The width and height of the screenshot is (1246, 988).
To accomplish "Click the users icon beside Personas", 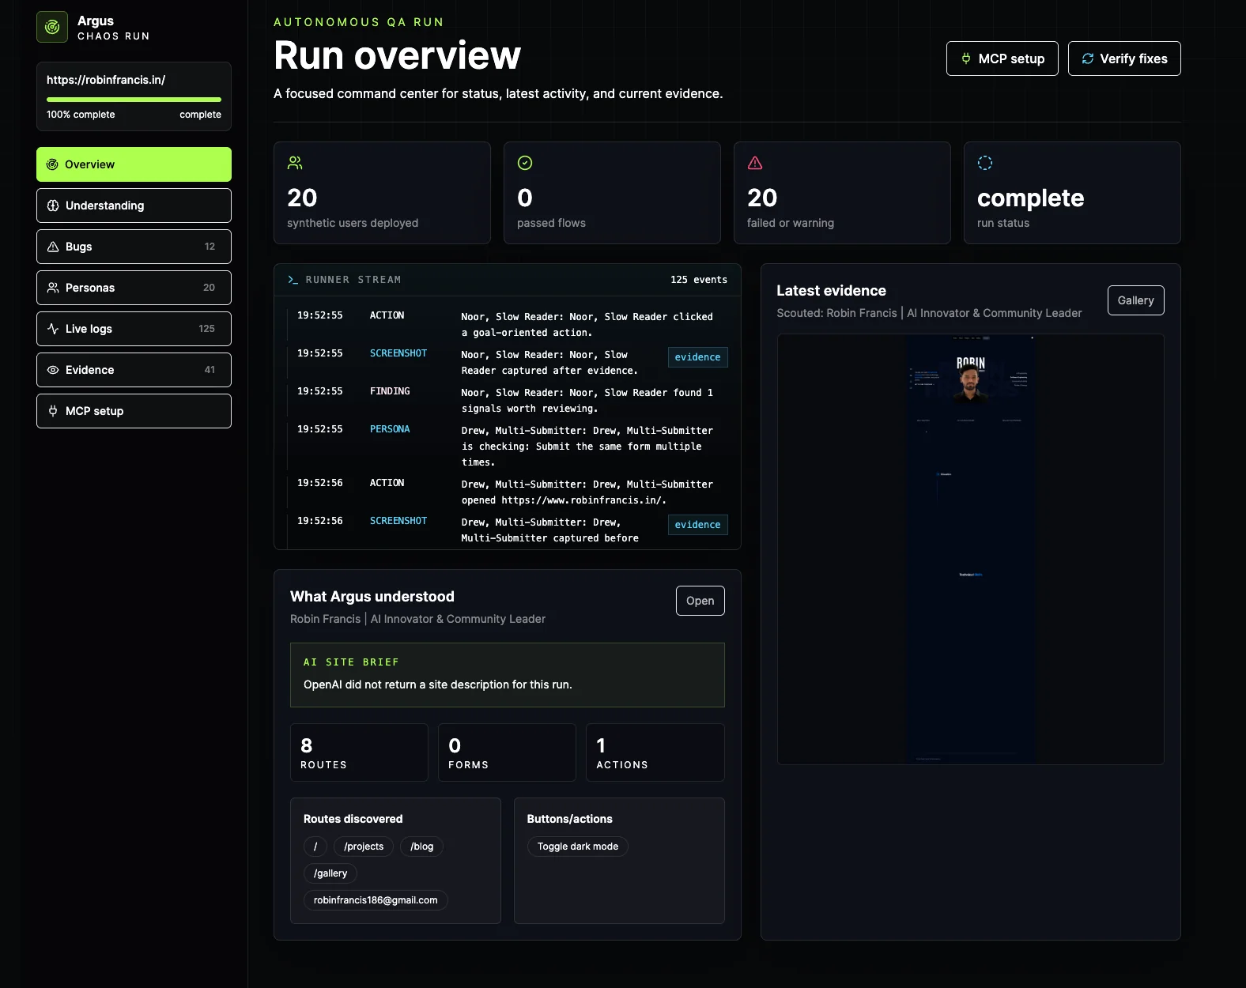I will (53, 288).
